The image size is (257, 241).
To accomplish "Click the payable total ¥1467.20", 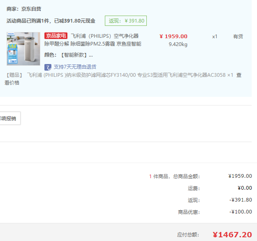I will (232, 235).
